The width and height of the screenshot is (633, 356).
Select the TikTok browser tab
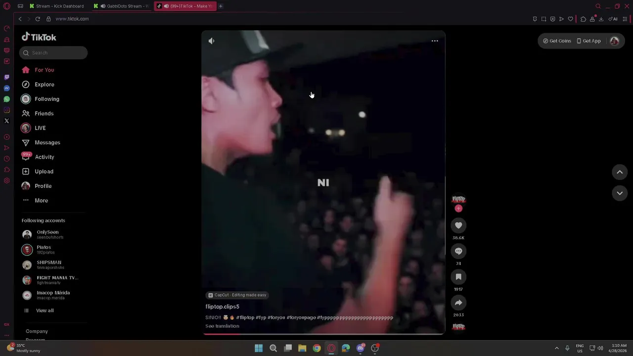[x=185, y=6]
